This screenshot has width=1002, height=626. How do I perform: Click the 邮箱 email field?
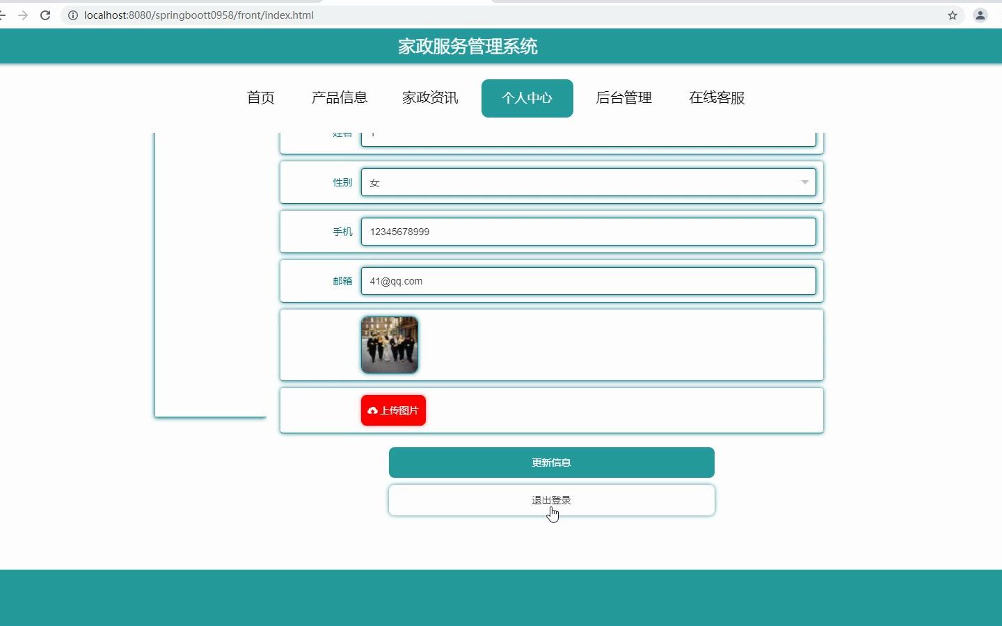(588, 281)
